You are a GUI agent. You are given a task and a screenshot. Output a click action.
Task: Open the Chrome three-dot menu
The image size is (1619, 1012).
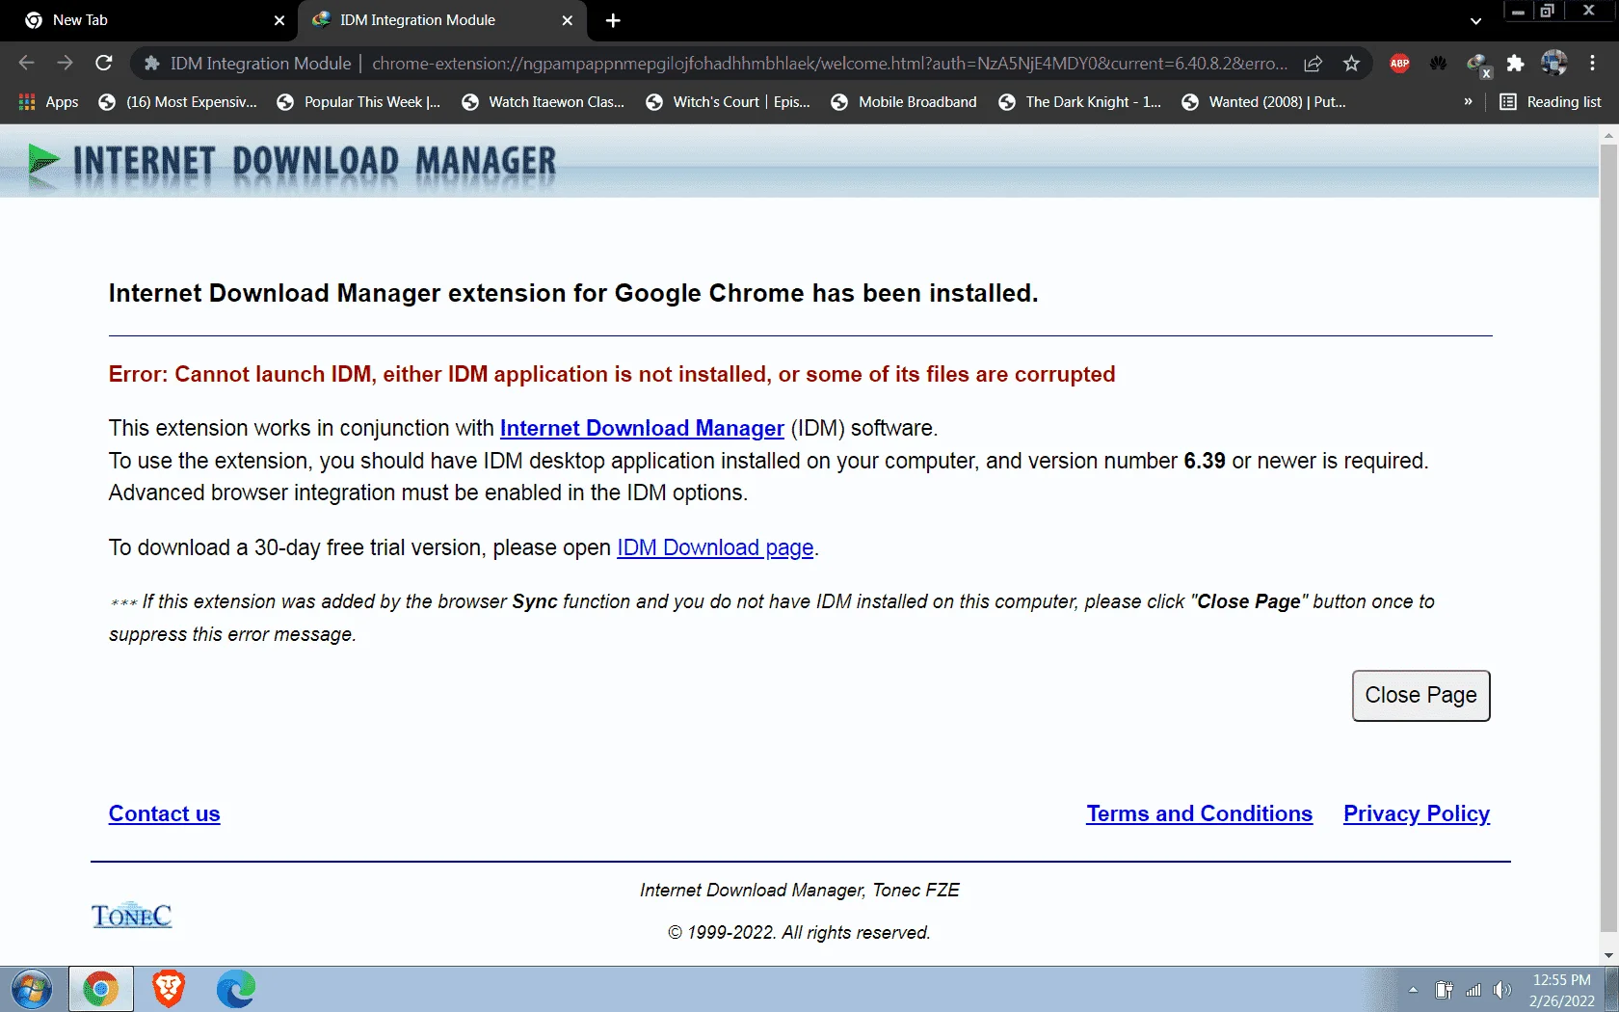click(1592, 64)
